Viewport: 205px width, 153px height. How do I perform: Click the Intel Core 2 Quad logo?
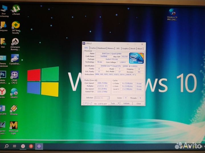[136, 58]
